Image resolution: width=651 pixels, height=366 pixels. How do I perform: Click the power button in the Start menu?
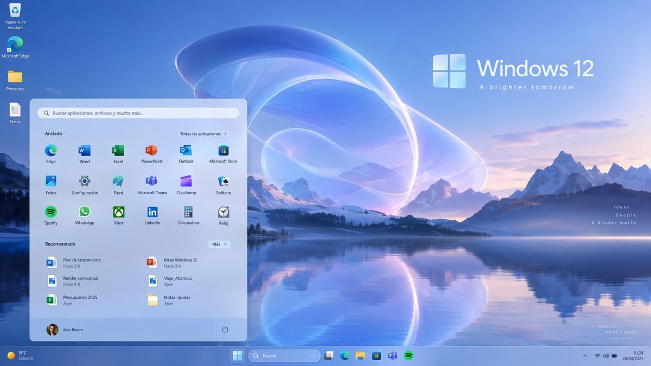[225, 330]
